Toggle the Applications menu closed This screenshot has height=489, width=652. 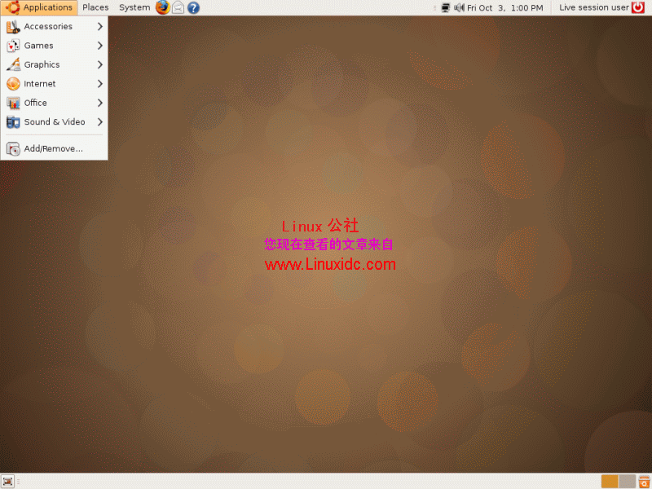pos(39,7)
